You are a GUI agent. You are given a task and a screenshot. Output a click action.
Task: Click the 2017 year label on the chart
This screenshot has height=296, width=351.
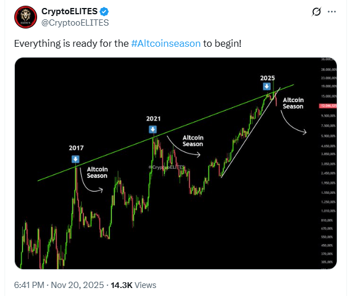(76, 148)
